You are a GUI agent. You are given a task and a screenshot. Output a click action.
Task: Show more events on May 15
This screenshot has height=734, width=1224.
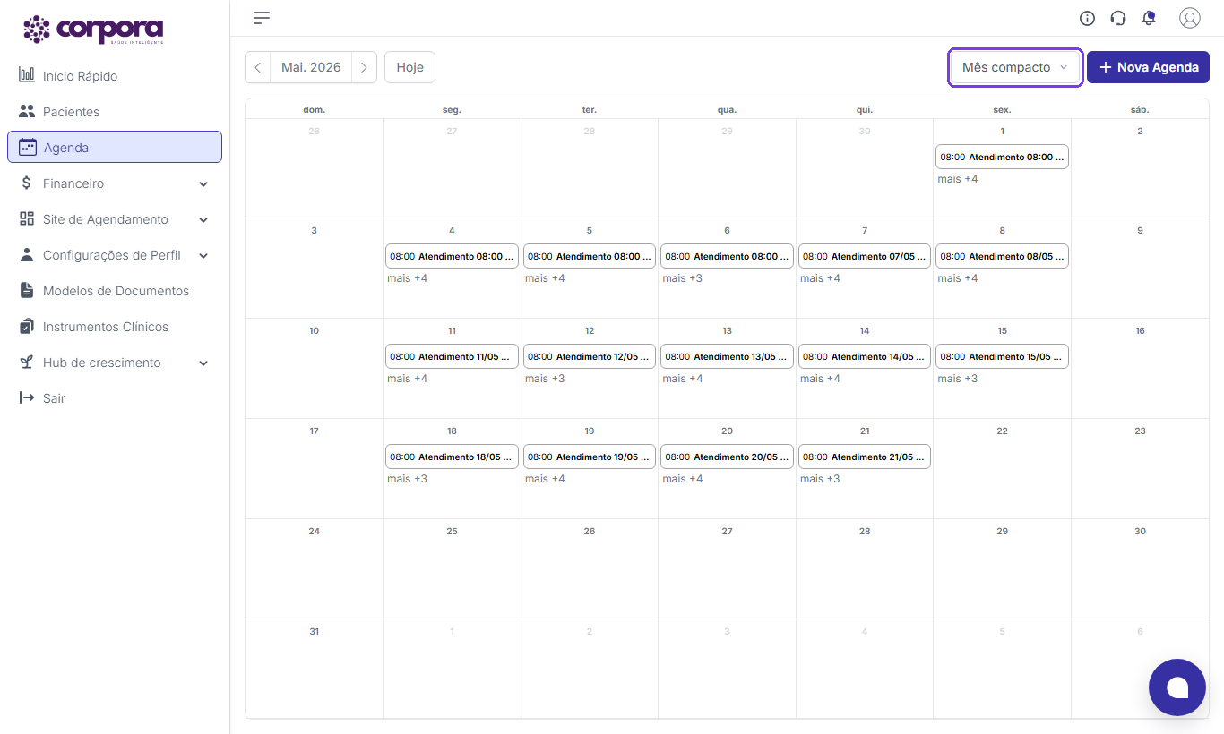(958, 379)
